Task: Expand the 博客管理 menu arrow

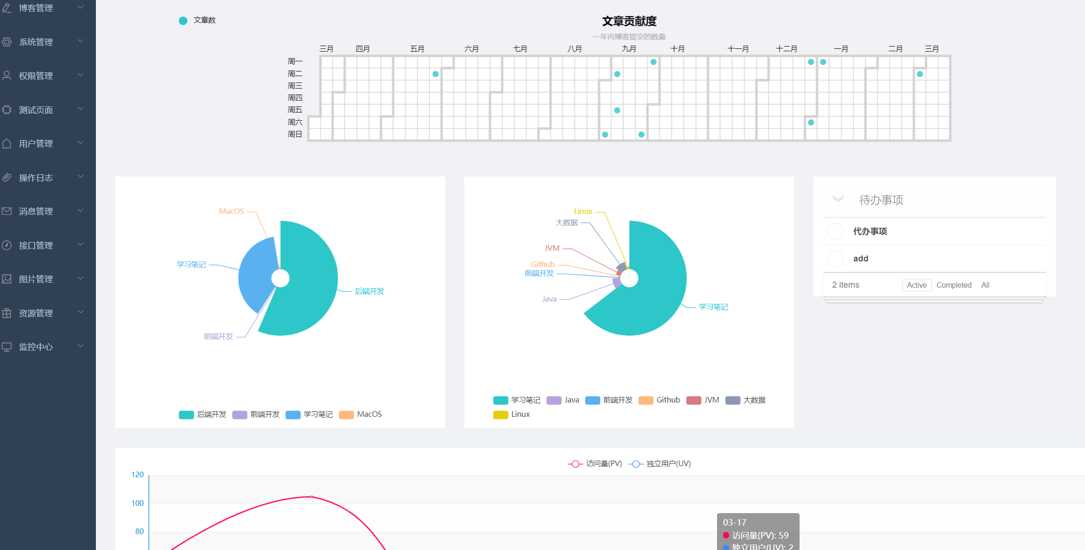Action: (x=81, y=7)
